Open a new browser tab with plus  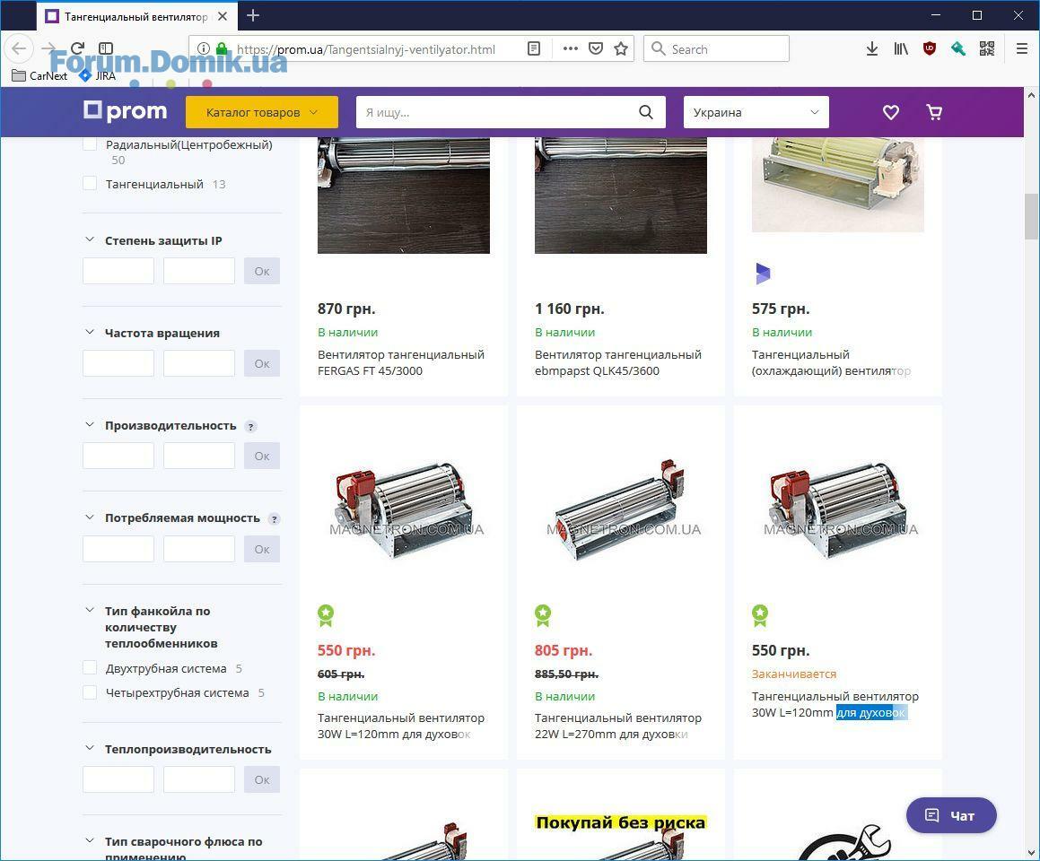click(x=253, y=15)
